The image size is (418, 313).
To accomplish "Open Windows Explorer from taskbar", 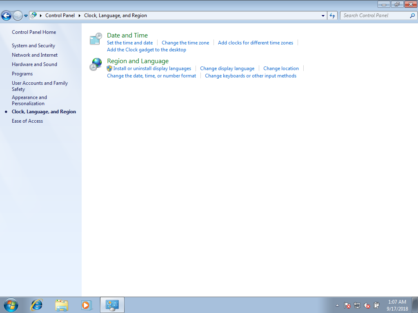I will [62, 305].
